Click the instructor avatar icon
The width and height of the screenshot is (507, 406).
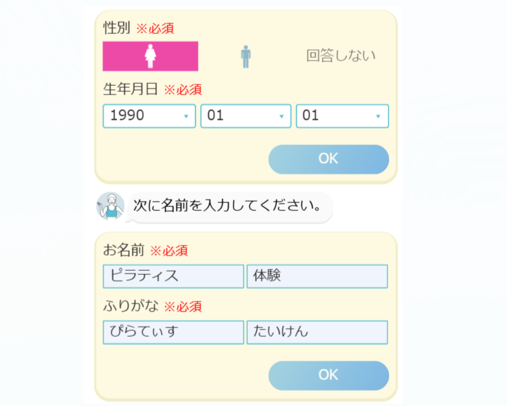point(110,207)
